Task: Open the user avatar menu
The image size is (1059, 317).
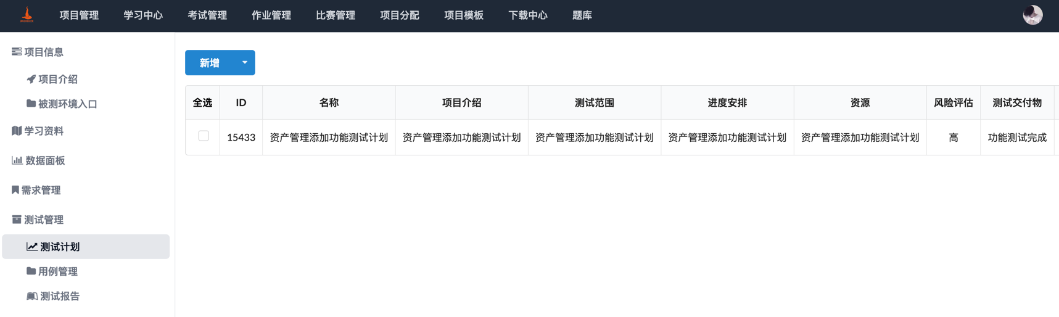Action: [x=1032, y=15]
